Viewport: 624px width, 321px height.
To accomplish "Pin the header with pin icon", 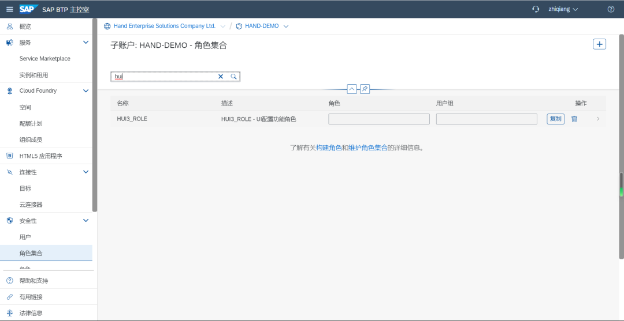I will coord(365,89).
